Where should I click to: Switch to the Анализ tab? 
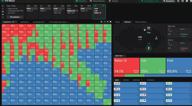[113, 1]
